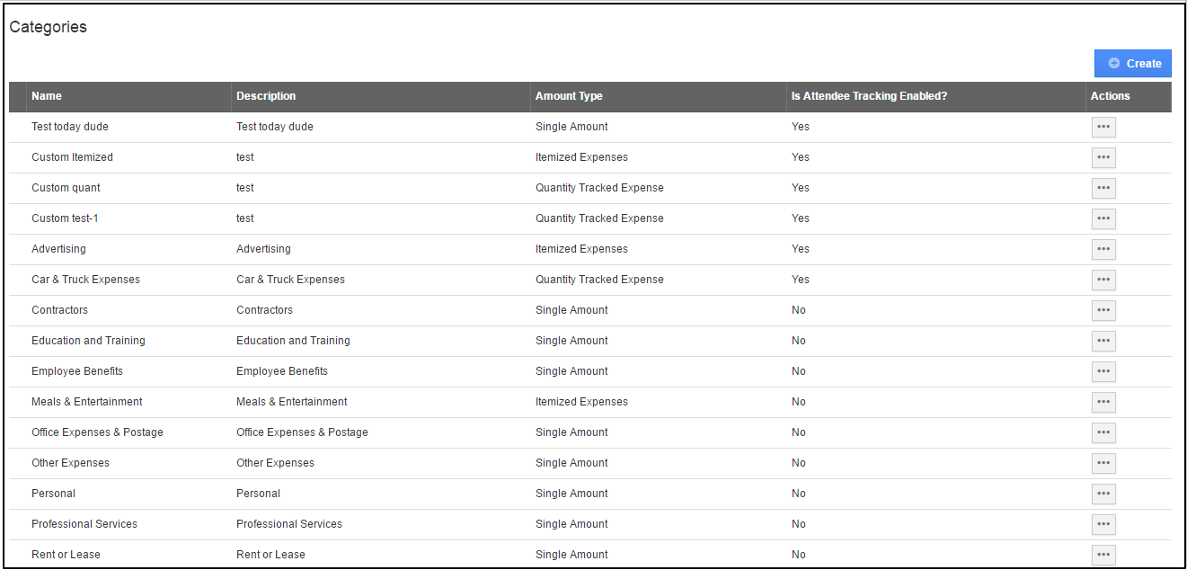Open actions menu for Contractors

[x=1103, y=310]
